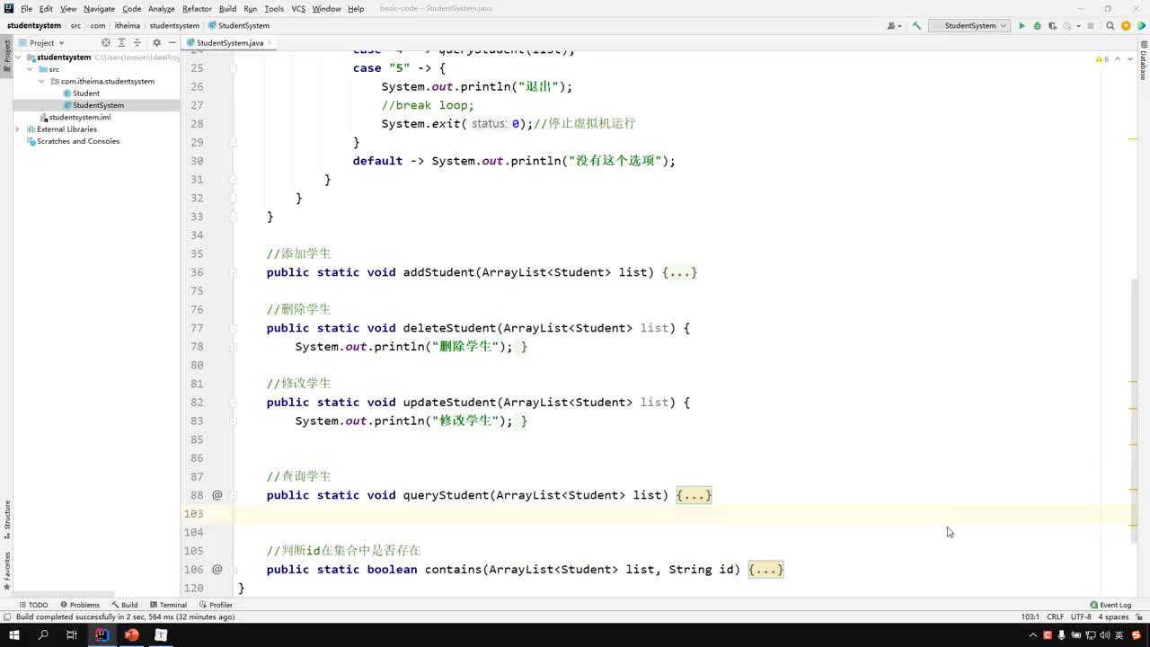Open Build tool window at bottom
The width and height of the screenshot is (1150, 647).
coord(125,605)
